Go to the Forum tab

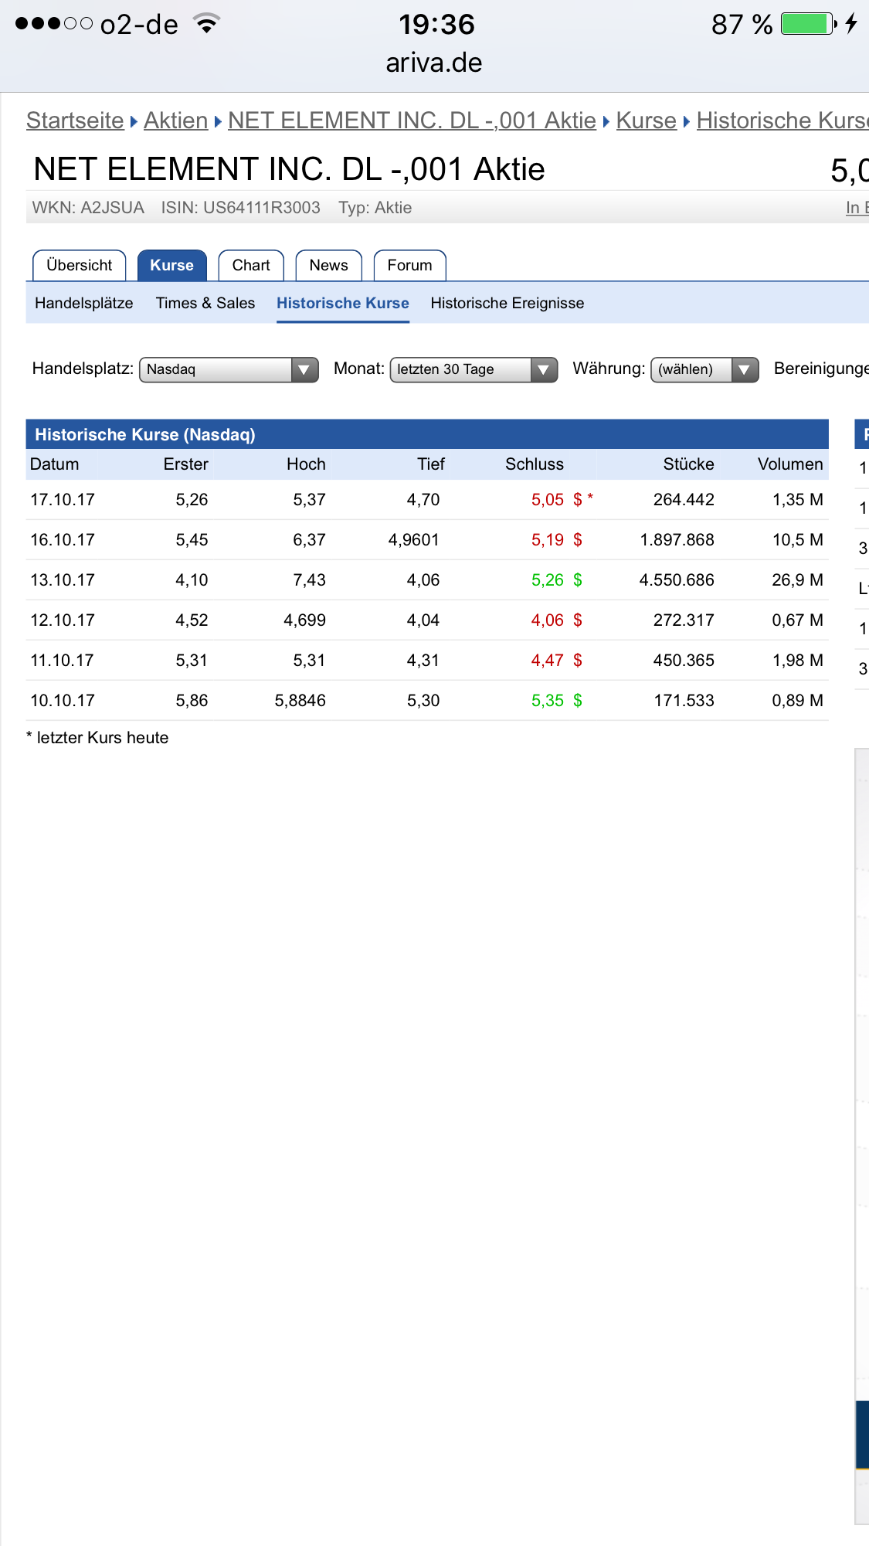click(x=409, y=266)
